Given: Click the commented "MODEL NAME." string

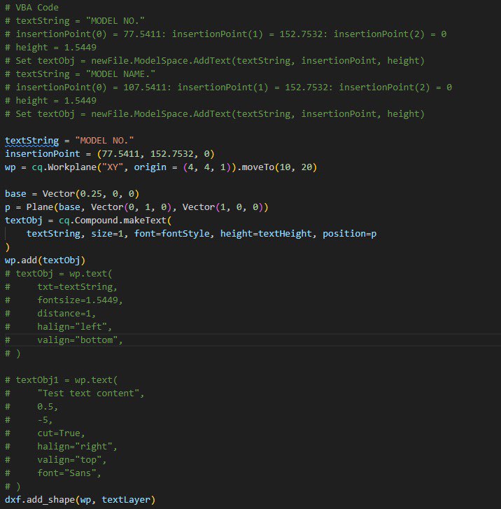Looking at the screenshot, I should [120, 74].
